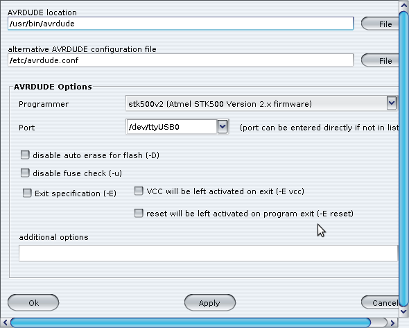Enable VCC left activated on exit option

coord(139,191)
